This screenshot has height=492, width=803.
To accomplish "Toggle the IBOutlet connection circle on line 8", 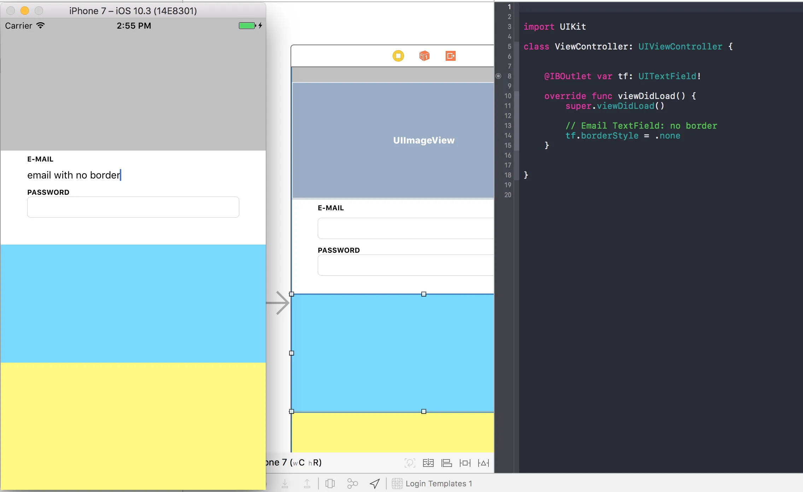I will point(498,76).
